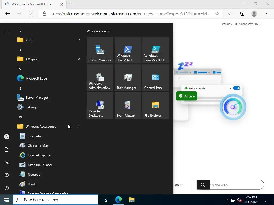Viewport: 274px width, 205px height.
Task: Open Windows Administrative Tools tile
Action: (x=100, y=78)
